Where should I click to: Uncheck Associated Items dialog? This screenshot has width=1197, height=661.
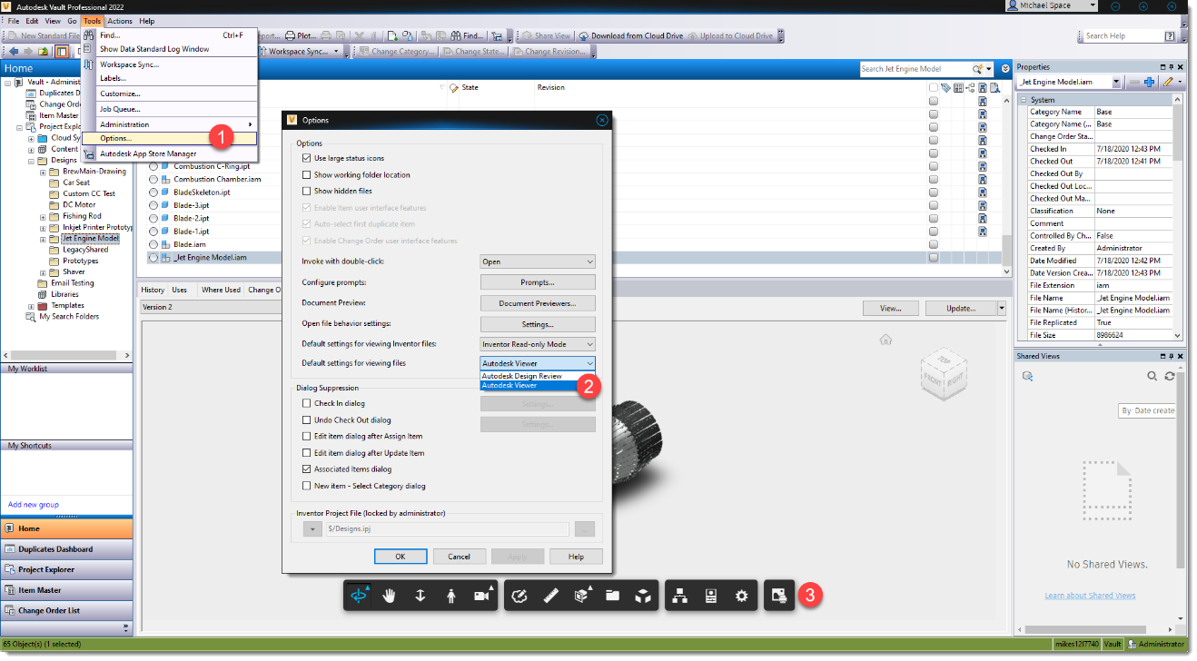(307, 469)
